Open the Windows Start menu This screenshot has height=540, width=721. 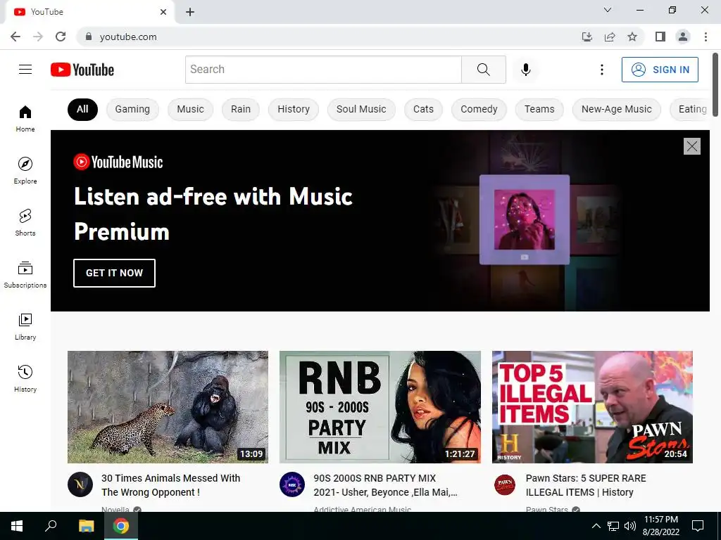click(17, 526)
